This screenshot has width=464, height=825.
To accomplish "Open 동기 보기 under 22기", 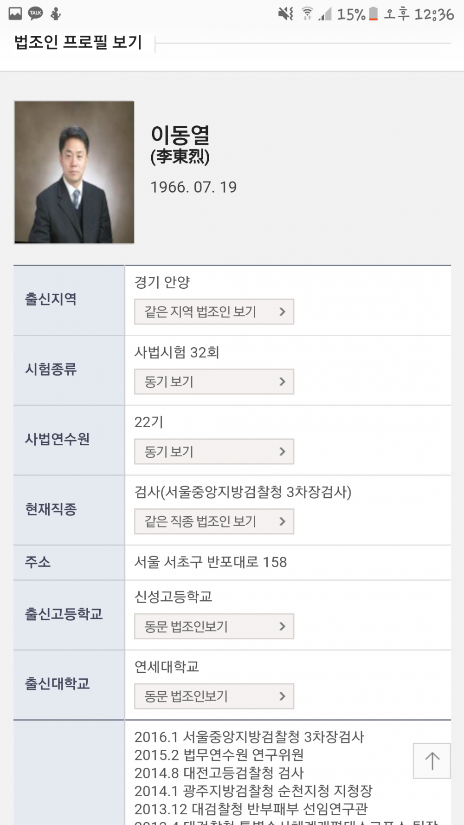I will (214, 451).
